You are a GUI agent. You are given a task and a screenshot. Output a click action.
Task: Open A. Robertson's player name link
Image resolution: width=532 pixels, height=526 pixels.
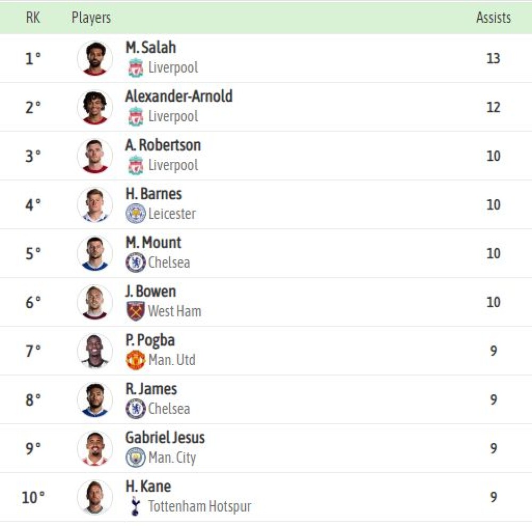point(163,145)
